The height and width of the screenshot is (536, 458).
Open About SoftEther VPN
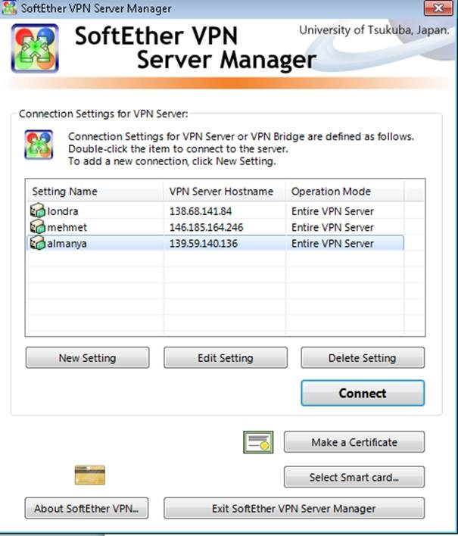(x=86, y=508)
